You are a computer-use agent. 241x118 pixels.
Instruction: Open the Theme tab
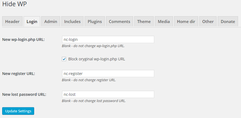pos(144,21)
